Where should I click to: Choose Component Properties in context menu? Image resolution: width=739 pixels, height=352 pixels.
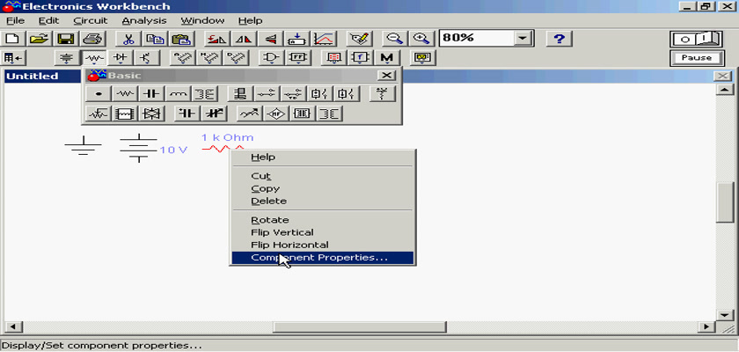pos(322,258)
